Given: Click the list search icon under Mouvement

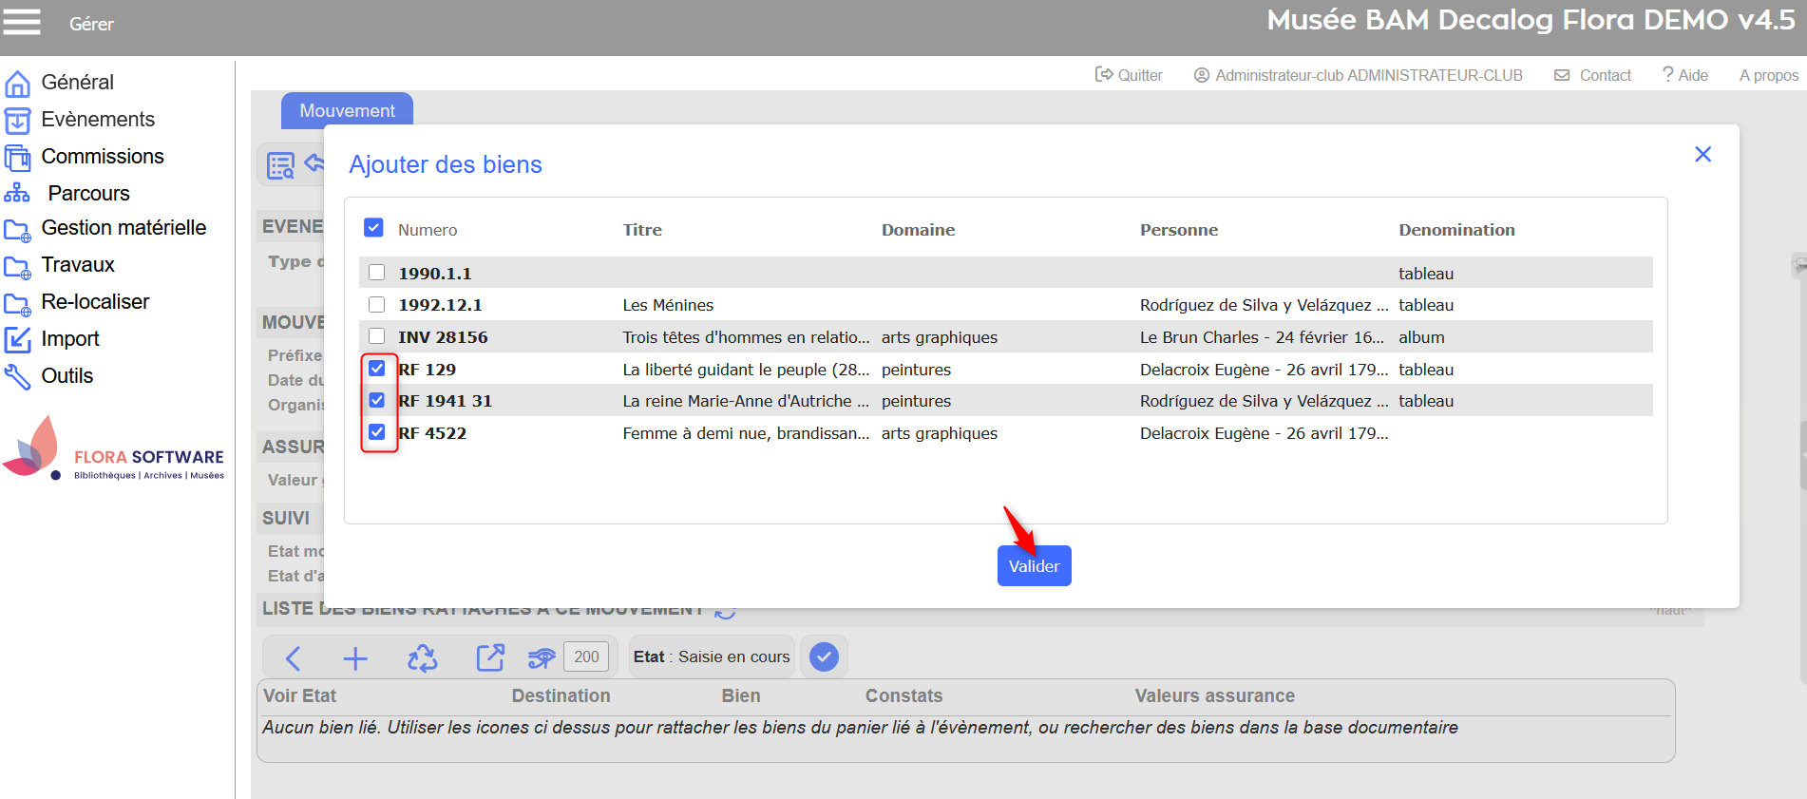Looking at the screenshot, I should (280, 165).
